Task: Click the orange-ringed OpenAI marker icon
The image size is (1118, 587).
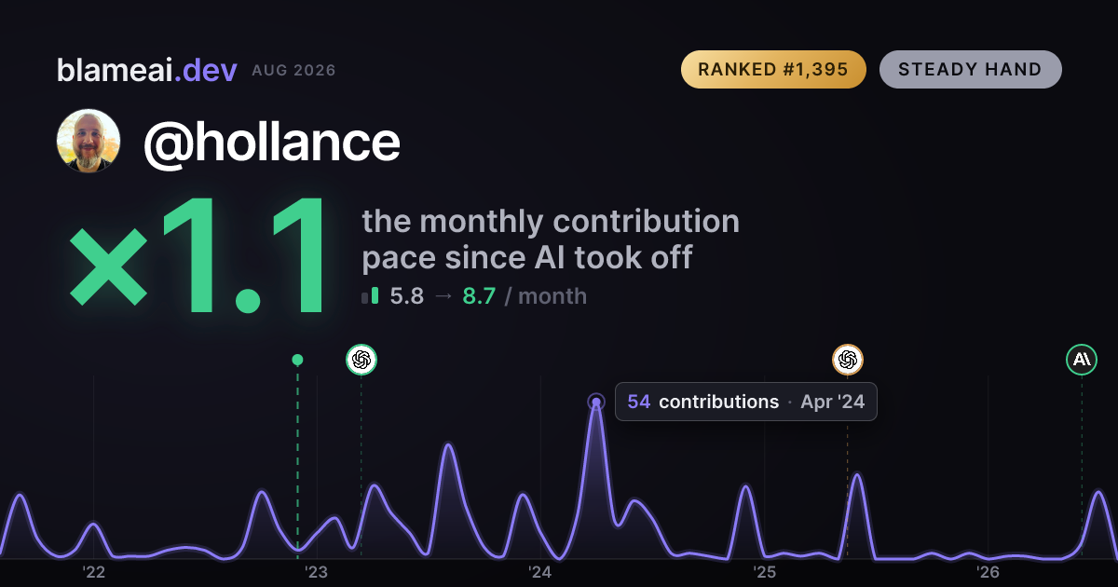Action: click(847, 359)
